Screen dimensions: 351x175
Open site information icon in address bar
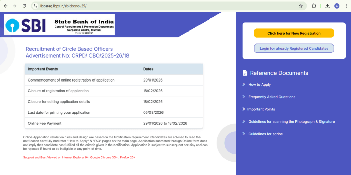(x=35, y=6)
